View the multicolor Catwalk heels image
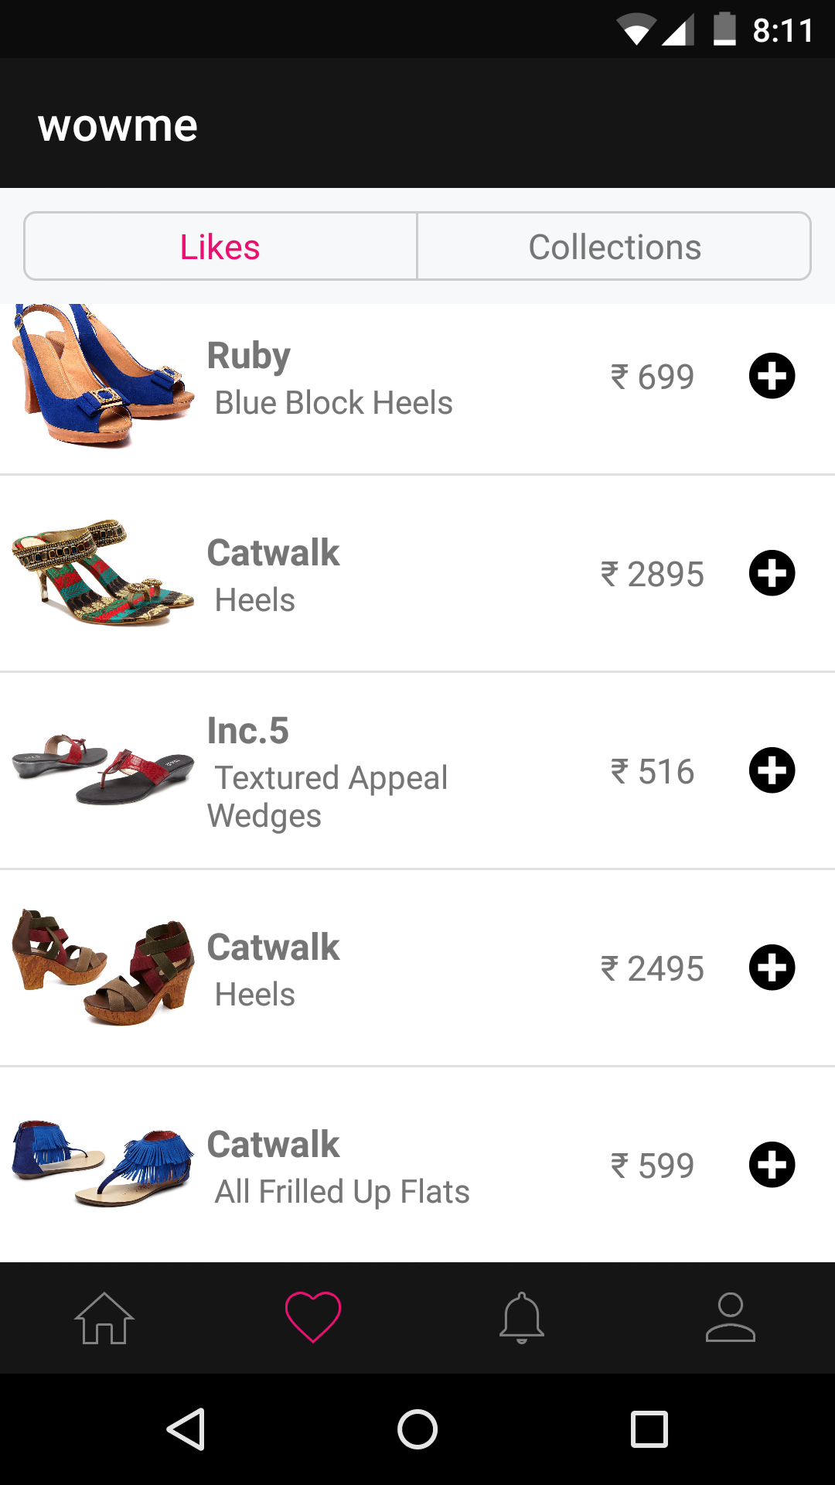The image size is (835, 1485). pos(102,573)
